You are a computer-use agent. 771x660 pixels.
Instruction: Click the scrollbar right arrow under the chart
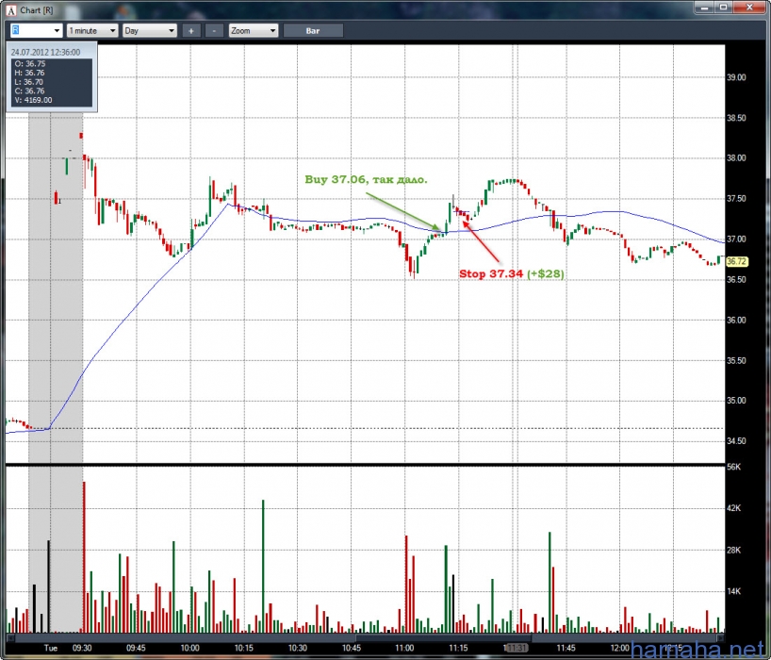(720, 636)
